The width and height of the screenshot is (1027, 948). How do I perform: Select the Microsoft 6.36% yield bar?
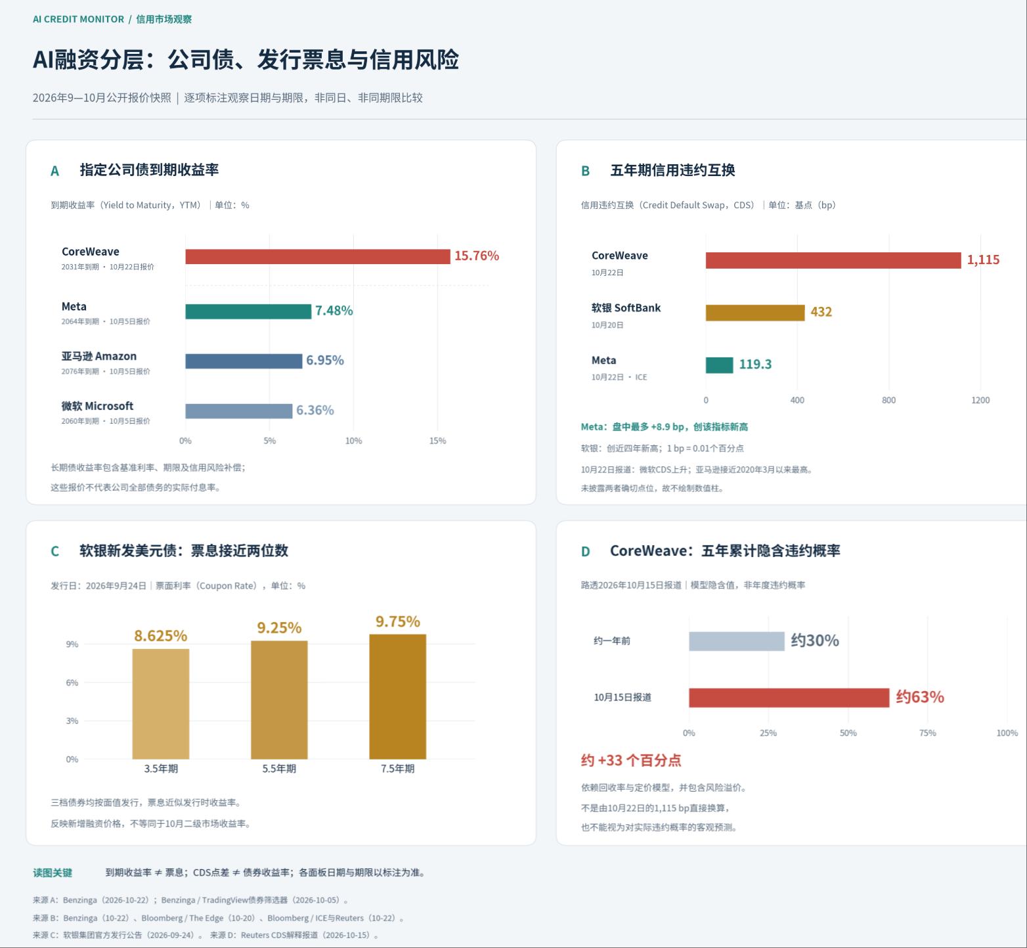coord(239,411)
